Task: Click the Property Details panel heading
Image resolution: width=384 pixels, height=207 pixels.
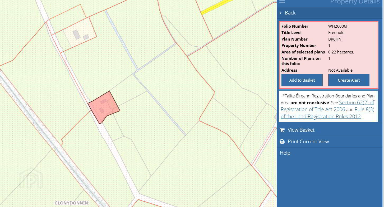Action: coord(355,2)
